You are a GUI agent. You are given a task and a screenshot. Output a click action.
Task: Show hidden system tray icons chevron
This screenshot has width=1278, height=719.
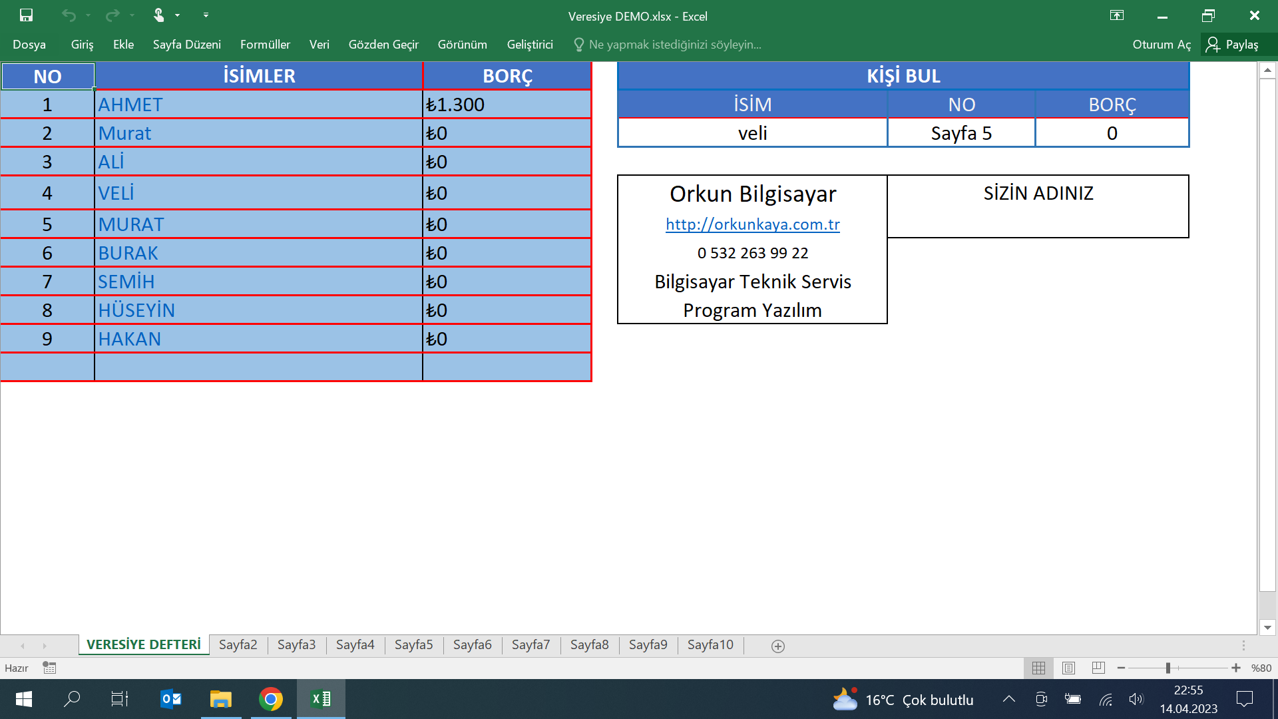(1009, 699)
